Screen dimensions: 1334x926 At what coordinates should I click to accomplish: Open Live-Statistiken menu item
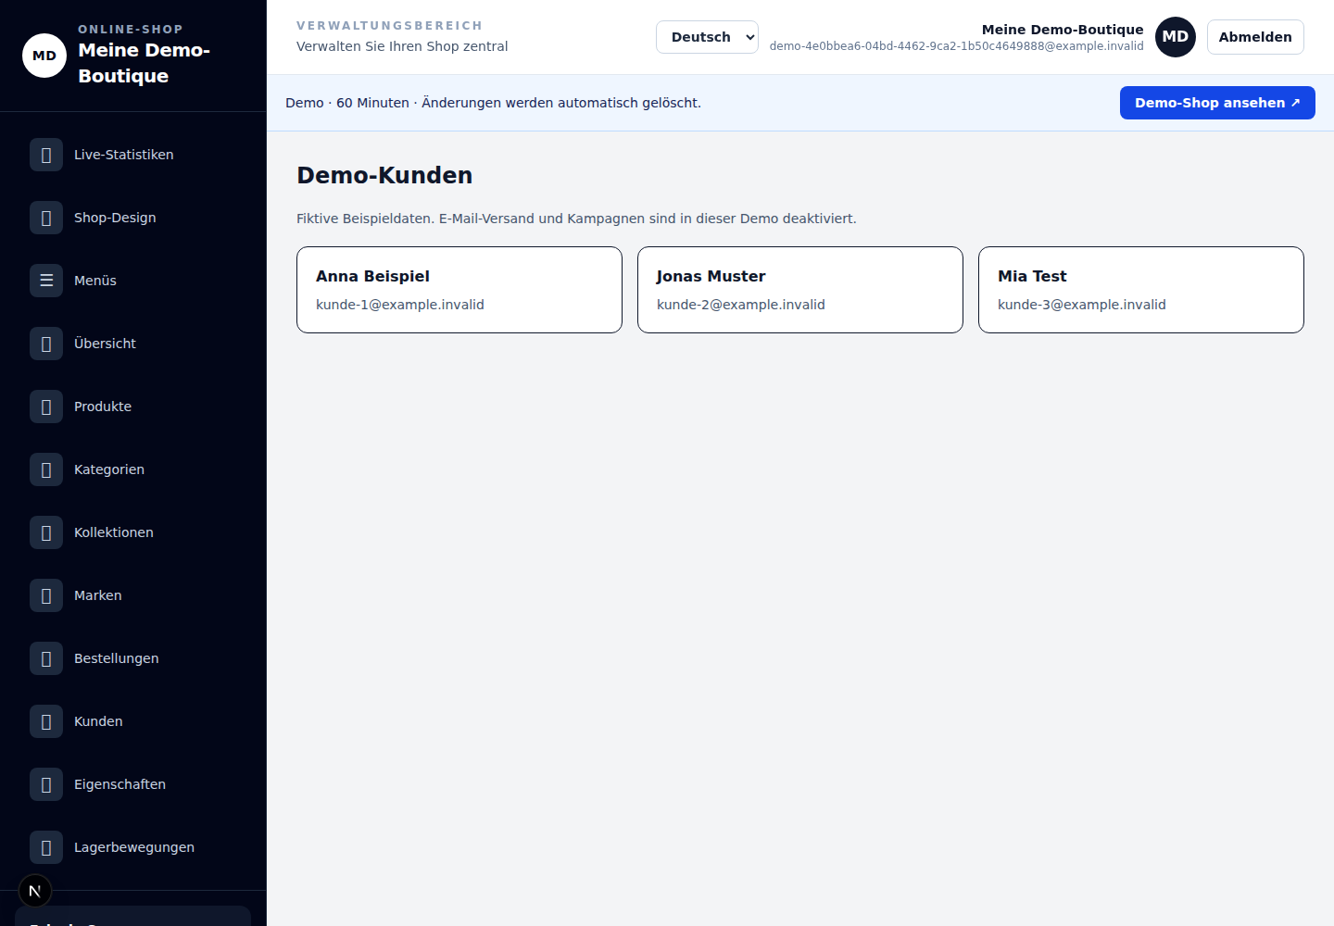(x=133, y=155)
